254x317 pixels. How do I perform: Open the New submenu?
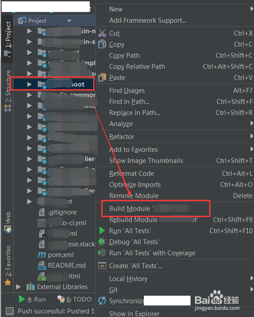coord(175,9)
